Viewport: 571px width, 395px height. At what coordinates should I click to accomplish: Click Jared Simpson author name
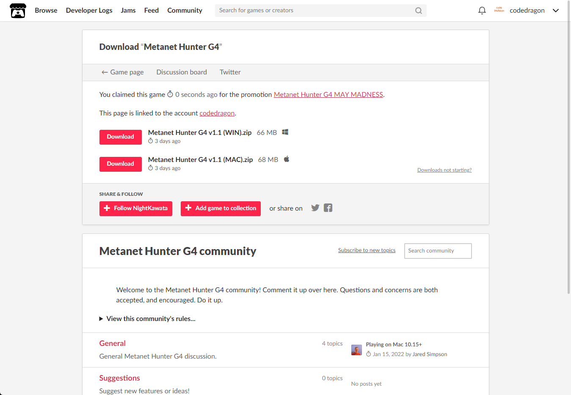[430, 354]
